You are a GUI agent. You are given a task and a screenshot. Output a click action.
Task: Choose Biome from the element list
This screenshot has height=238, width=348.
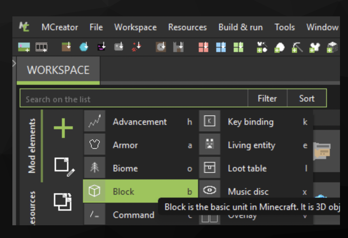pyautogui.click(x=141, y=168)
